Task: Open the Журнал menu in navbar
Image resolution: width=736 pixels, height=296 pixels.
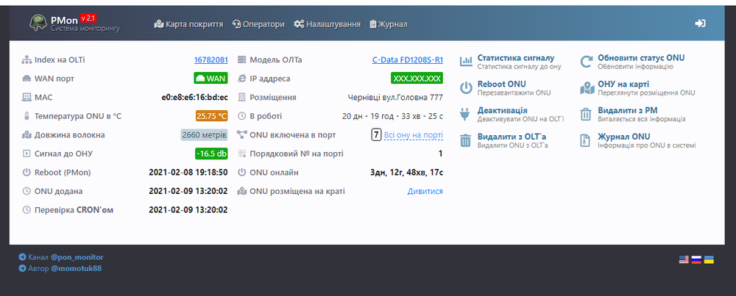Action: (388, 24)
